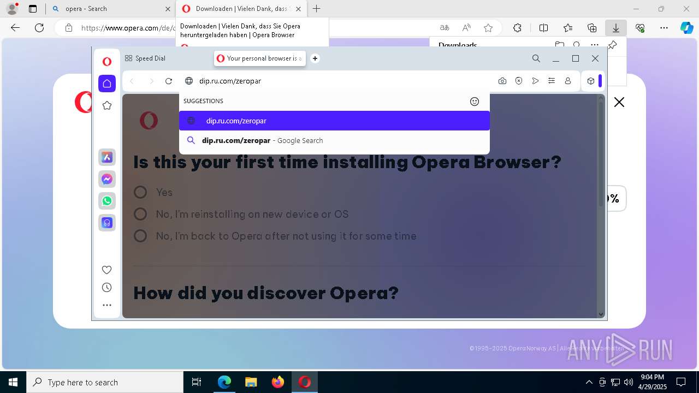The height and width of the screenshot is (393, 699).
Task: Open sidebar setup three-dots in Opera
Action: (107, 305)
